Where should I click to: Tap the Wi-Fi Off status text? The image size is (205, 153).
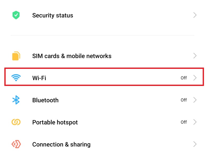pos(184,78)
